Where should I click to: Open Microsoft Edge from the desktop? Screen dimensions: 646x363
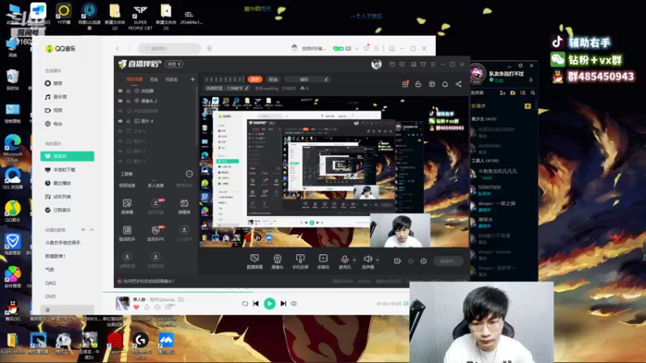tap(12, 147)
